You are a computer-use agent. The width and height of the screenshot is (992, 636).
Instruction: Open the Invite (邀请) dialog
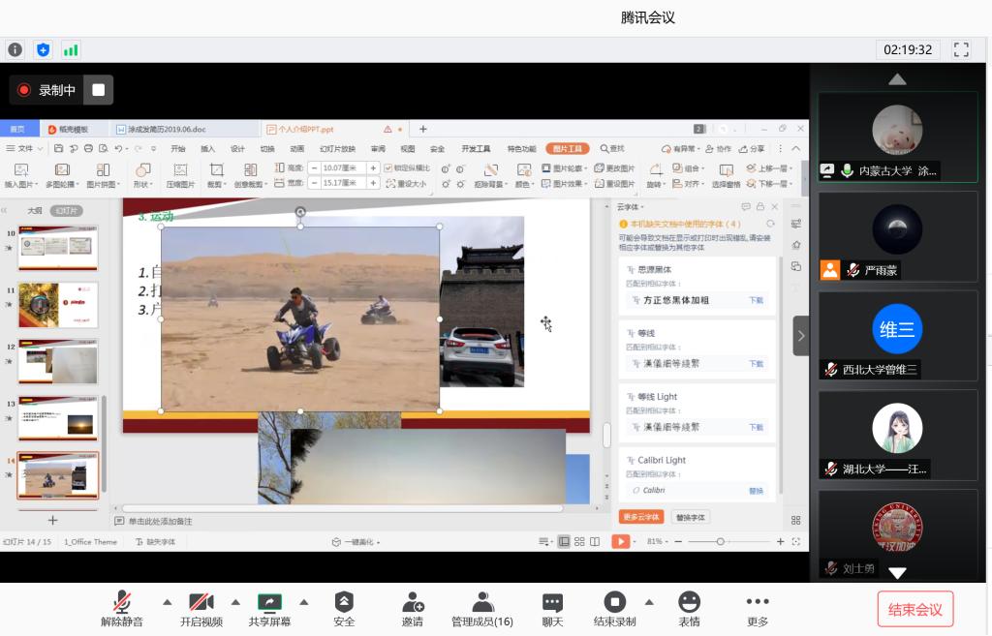click(413, 609)
